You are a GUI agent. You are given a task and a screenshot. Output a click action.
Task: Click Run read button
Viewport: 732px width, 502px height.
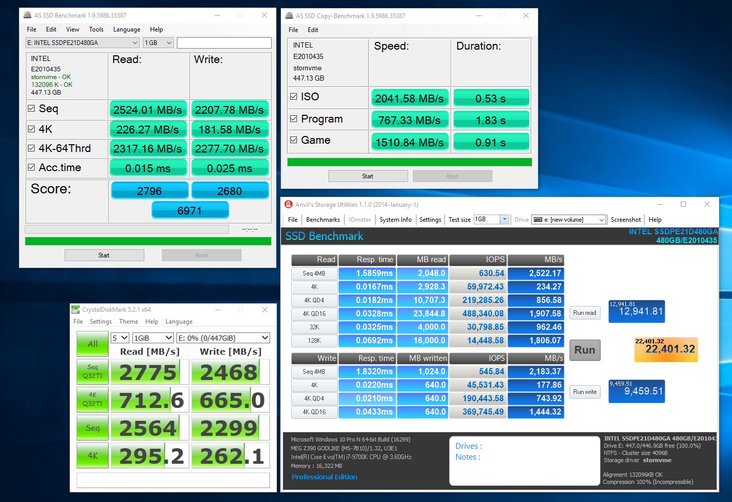[585, 313]
